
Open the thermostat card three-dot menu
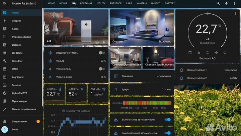point(236,13)
